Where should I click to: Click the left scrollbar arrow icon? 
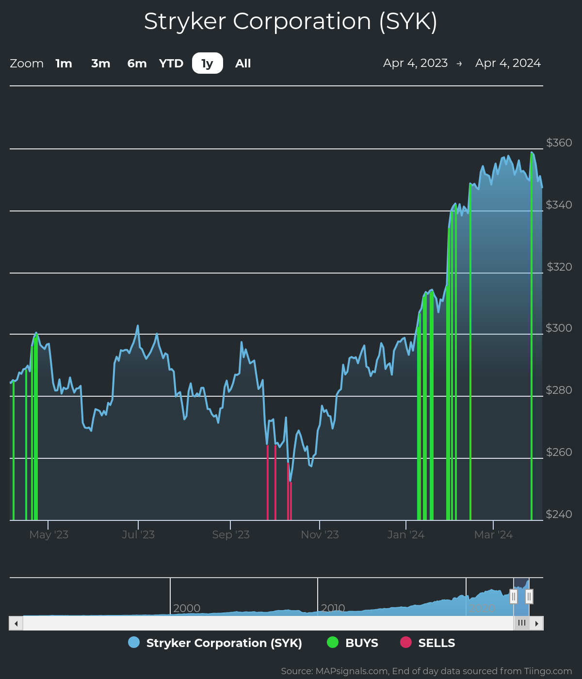click(x=16, y=623)
